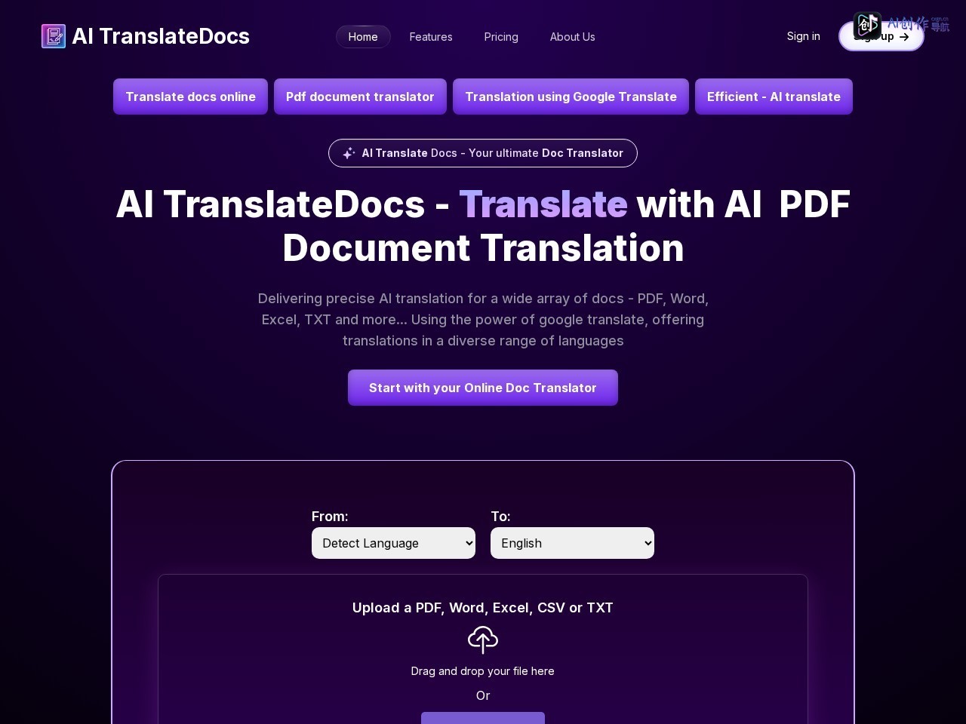The height and width of the screenshot is (724, 966).
Task: Open the About Us page
Action: pos(572,36)
